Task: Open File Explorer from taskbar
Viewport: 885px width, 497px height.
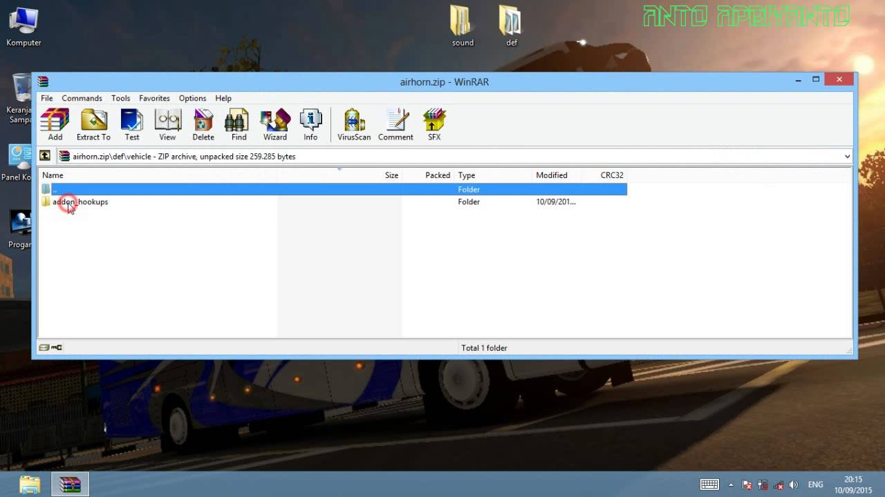Action: click(30, 485)
